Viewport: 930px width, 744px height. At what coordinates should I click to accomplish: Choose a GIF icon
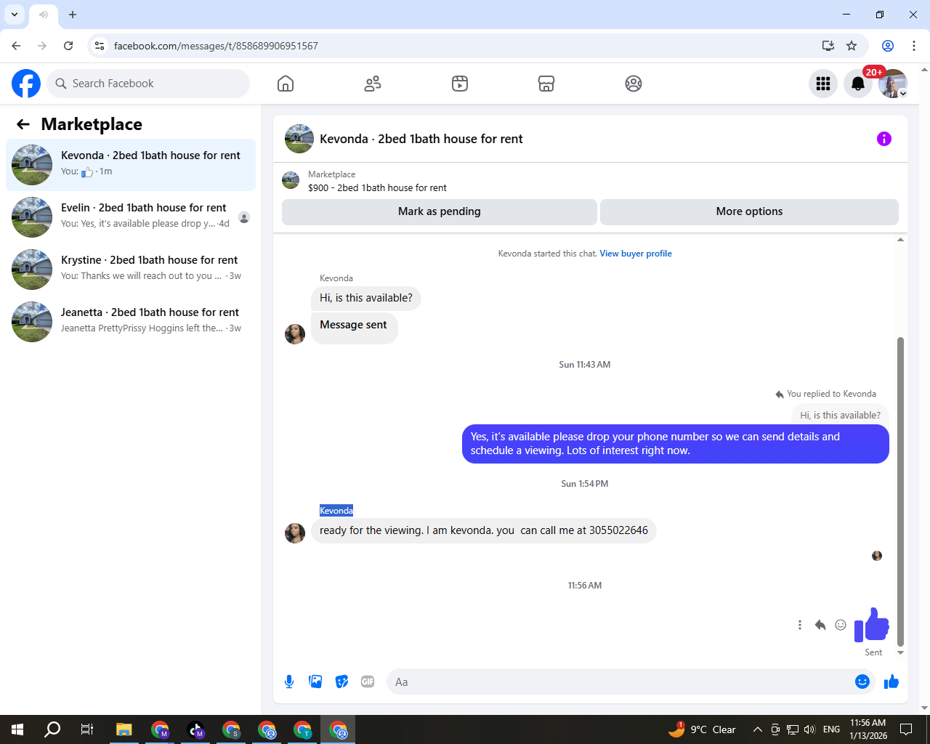[368, 682]
